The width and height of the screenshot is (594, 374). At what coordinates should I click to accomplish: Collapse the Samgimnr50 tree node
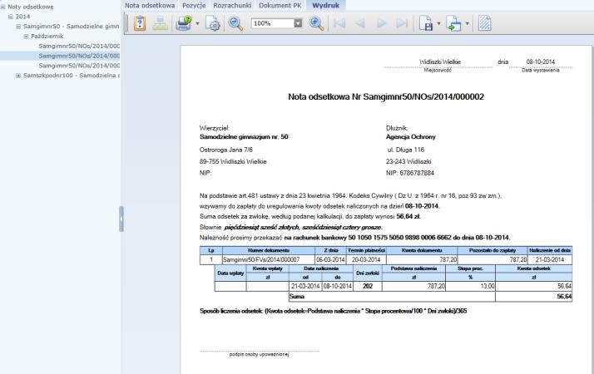pos(18,27)
